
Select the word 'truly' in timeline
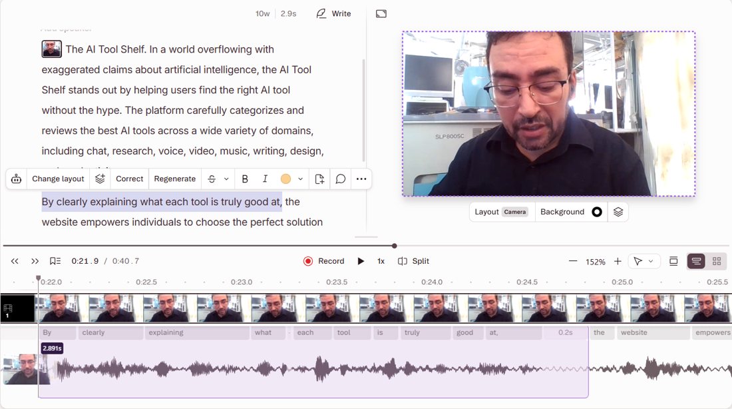point(425,332)
